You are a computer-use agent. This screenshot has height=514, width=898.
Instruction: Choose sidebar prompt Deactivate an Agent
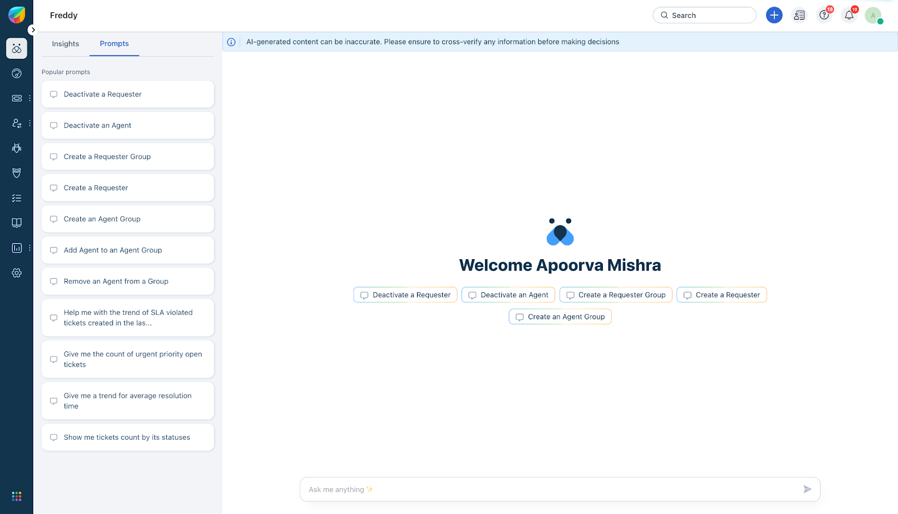pyautogui.click(x=128, y=126)
